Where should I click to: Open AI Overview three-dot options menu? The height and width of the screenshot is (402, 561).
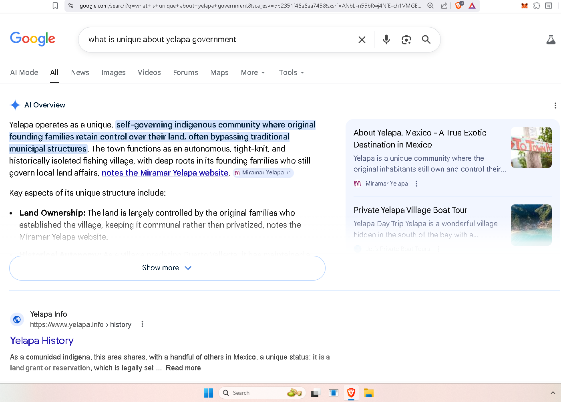tap(555, 105)
